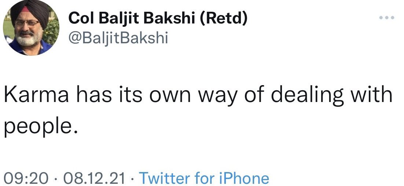Click Baljit Bakshi's profile photo
Viewport: 404px width, 186px height.
point(31,28)
